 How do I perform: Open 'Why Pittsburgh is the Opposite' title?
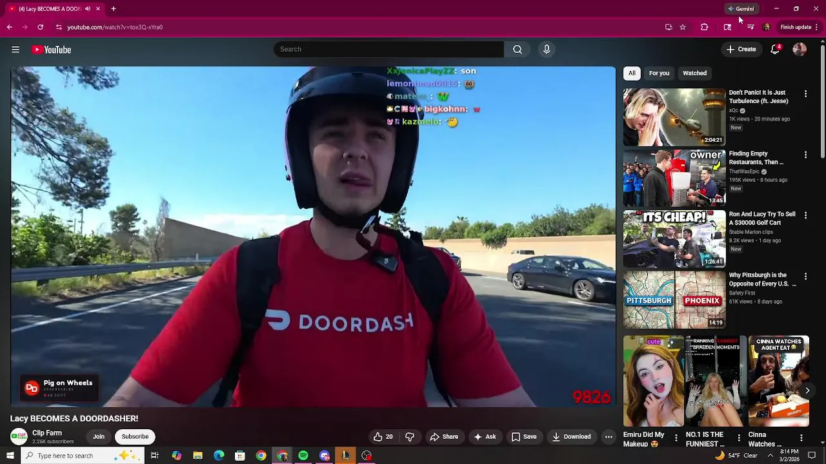pos(762,280)
